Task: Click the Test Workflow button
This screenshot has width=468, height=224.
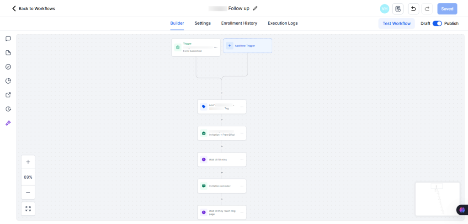Action: [396, 23]
